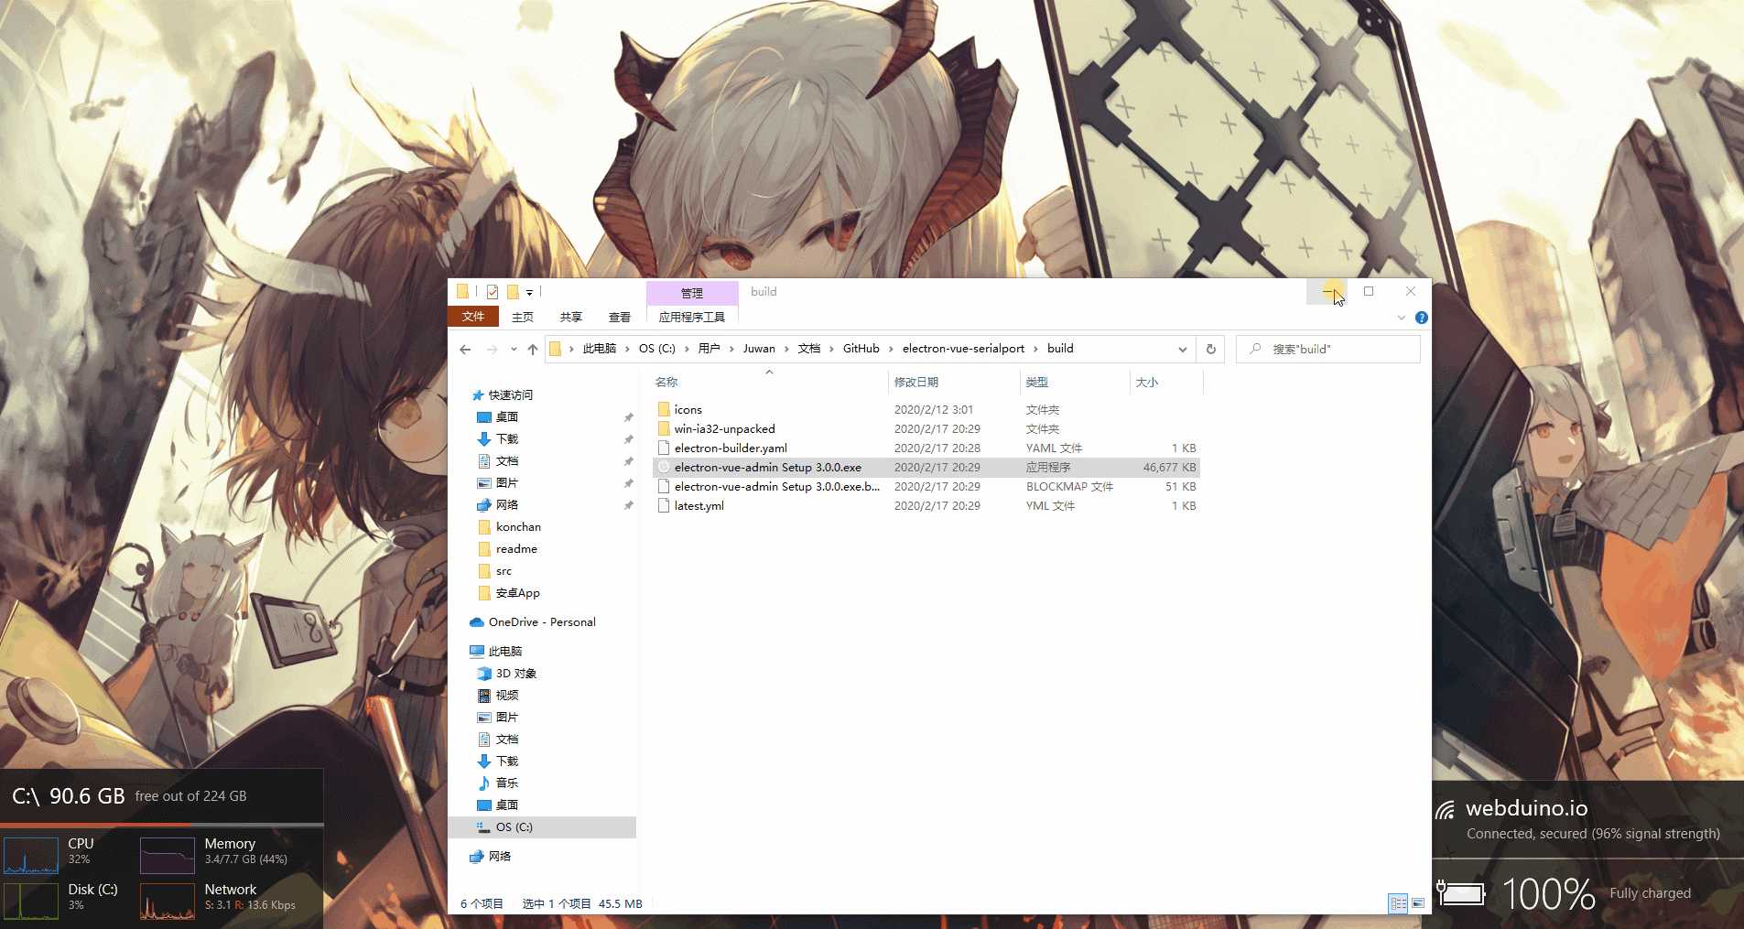The image size is (1744, 929).
Task: Click electron-vue-serialport in the breadcrumb
Action: click(963, 349)
